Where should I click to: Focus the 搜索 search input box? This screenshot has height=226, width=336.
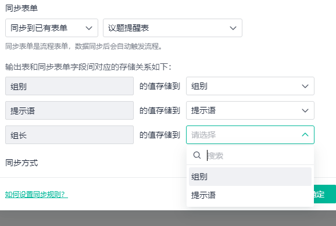click(x=258, y=156)
